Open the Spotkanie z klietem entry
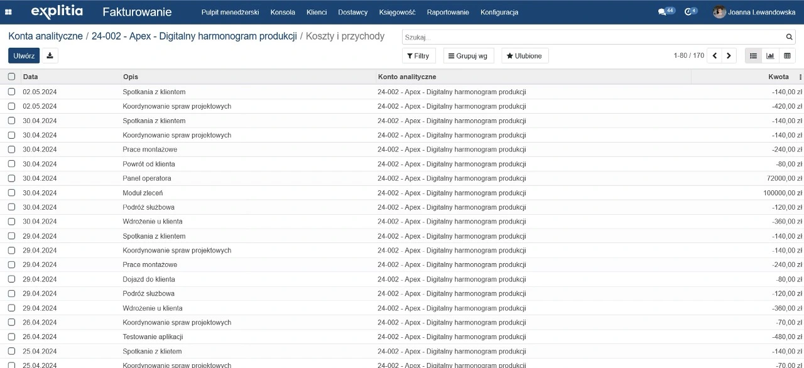The width and height of the screenshot is (804, 368). (152, 352)
